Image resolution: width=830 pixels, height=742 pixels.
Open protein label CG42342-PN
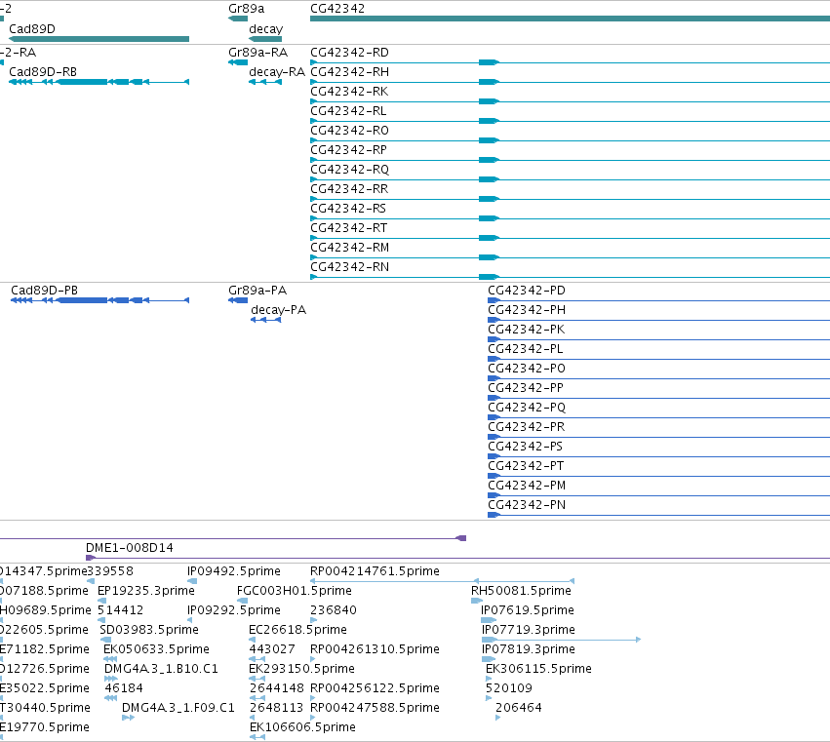527,505
